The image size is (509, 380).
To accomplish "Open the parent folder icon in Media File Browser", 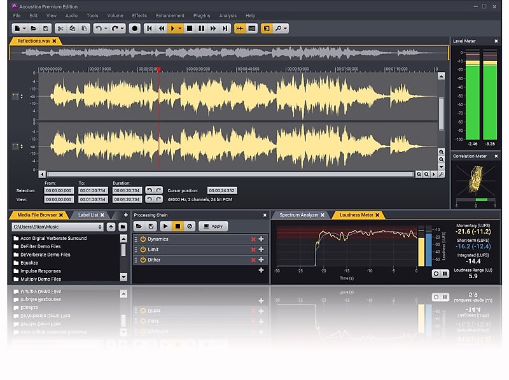I will pos(111,227).
